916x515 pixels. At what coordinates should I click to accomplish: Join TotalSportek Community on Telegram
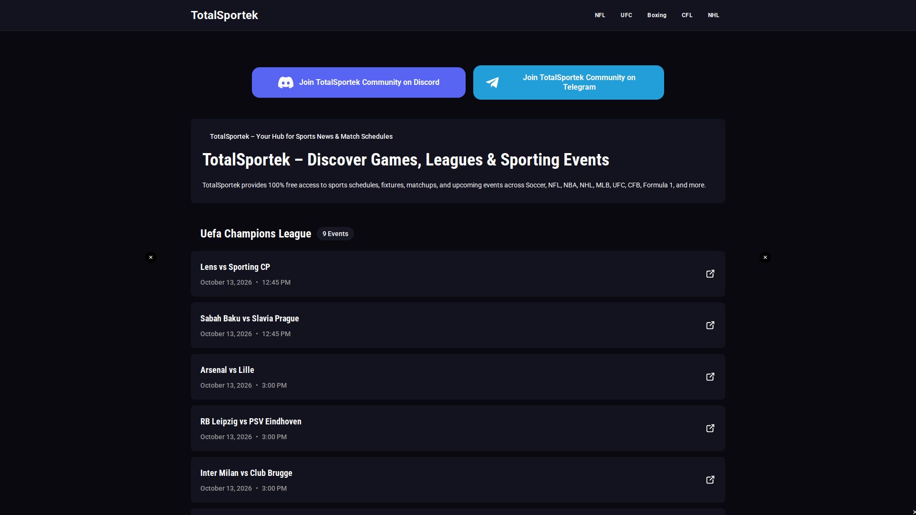(x=569, y=82)
